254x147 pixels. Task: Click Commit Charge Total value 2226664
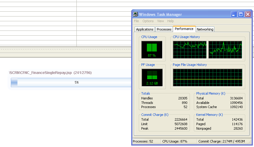click(x=181, y=119)
